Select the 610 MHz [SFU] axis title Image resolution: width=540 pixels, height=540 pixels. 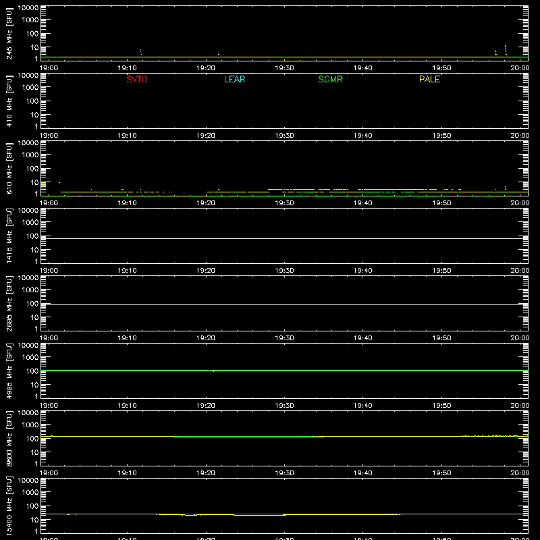[x=9, y=168]
